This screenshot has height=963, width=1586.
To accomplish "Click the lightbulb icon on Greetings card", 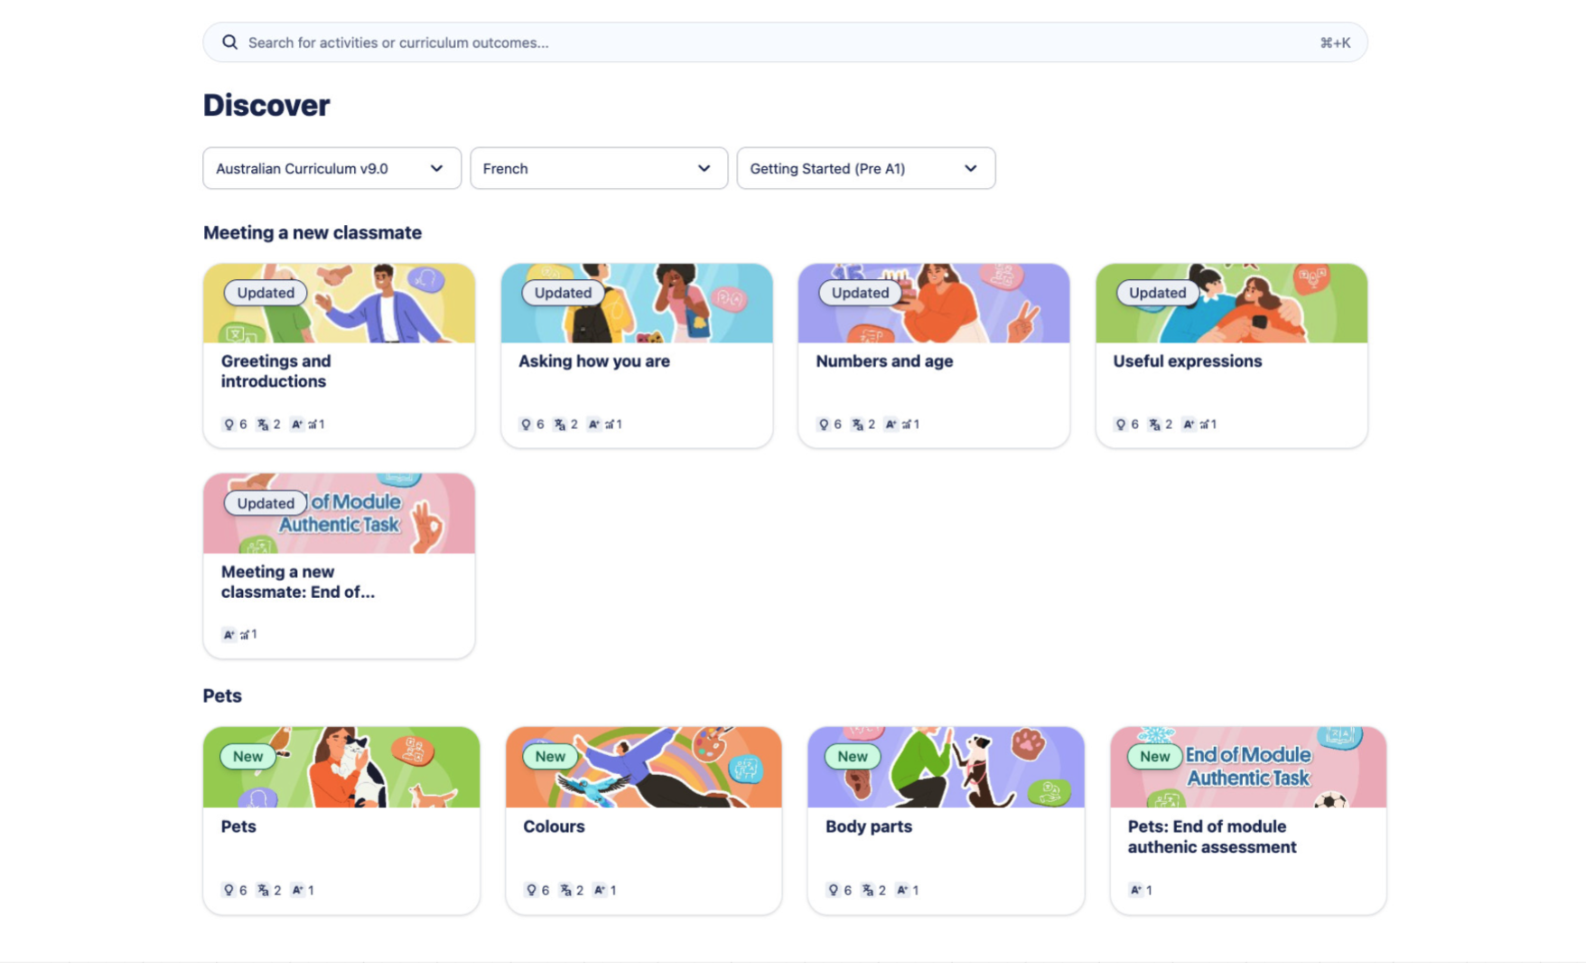I will pos(229,425).
